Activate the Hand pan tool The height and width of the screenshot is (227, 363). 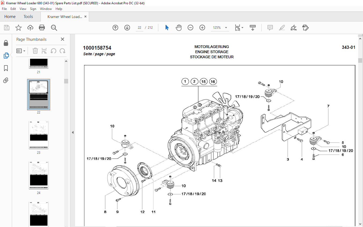coord(179,28)
